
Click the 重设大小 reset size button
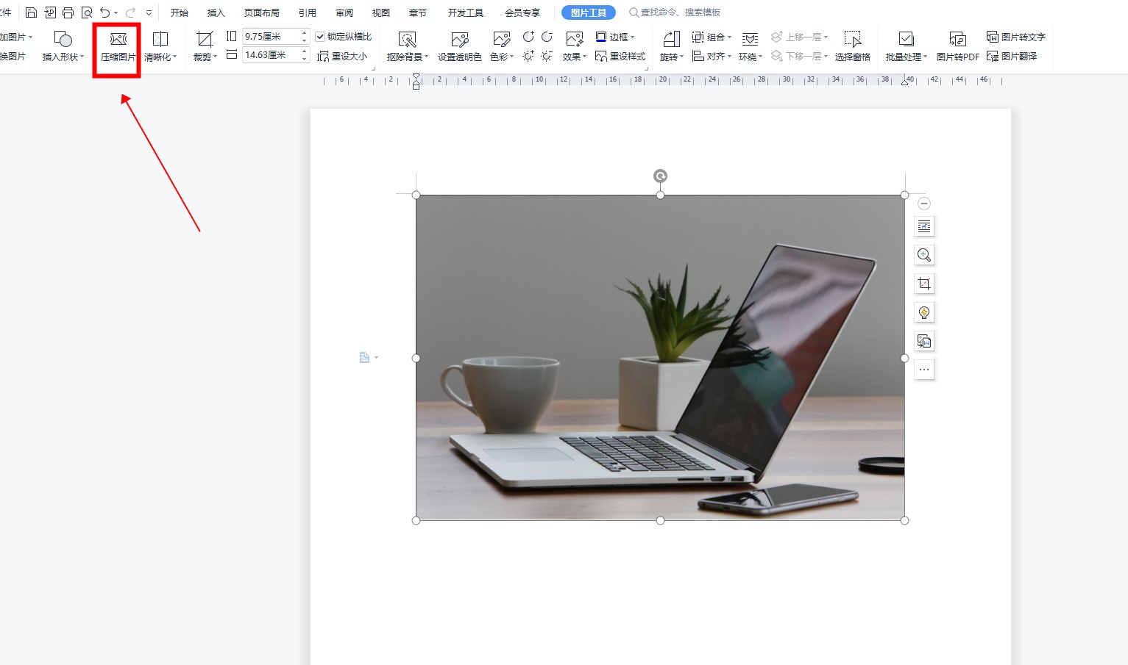342,56
